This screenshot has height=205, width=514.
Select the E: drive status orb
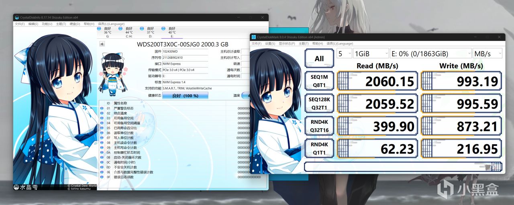point(163,29)
